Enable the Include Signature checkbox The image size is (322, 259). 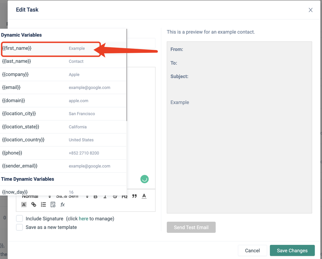[19, 218]
